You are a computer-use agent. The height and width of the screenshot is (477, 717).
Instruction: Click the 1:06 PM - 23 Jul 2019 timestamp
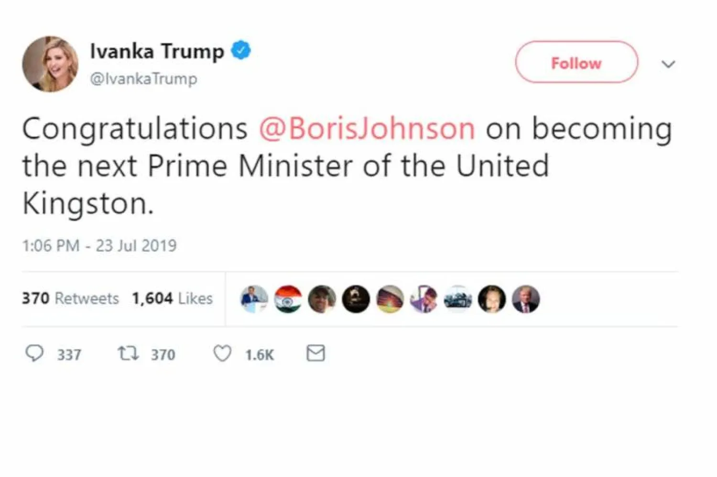[99, 245]
